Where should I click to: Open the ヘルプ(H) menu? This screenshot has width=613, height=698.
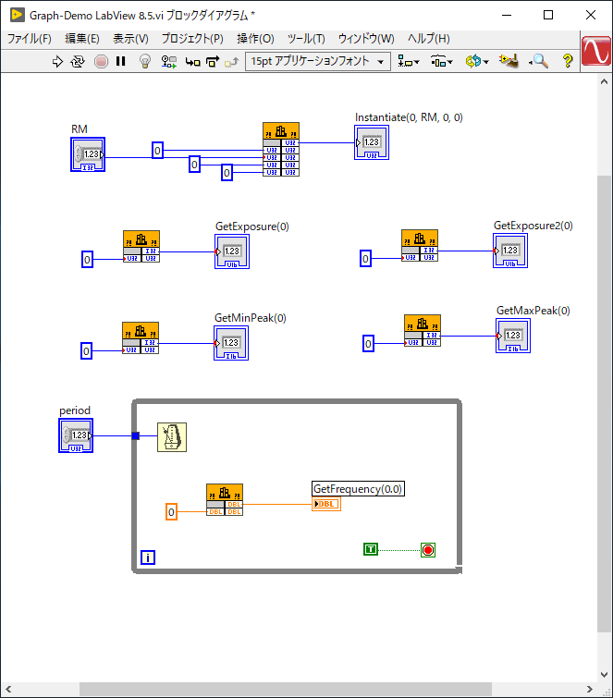(429, 39)
